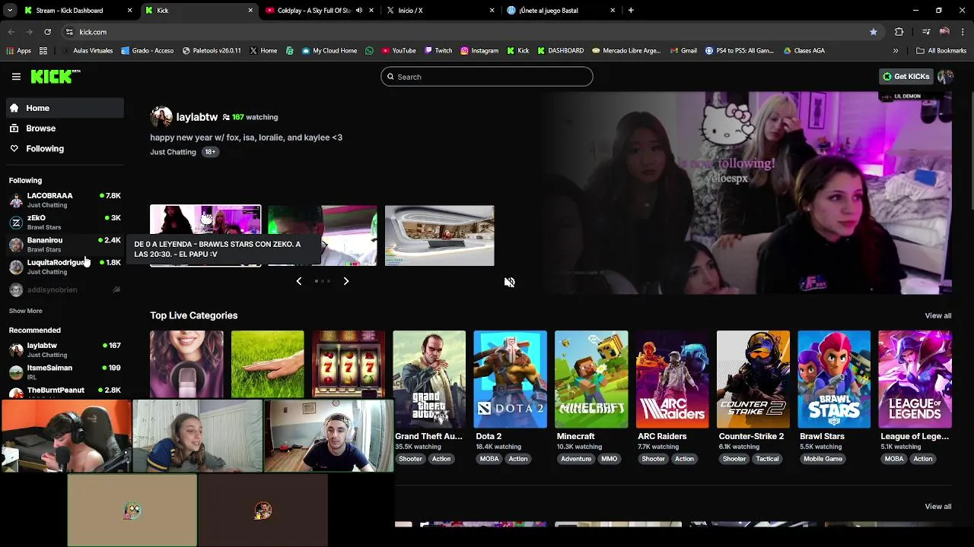This screenshot has width=974, height=547.
Task: Click the Shooter tag under Grand Theft Auto
Action: pos(410,459)
